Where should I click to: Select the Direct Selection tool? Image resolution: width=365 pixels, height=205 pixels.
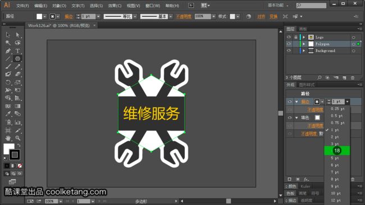tap(18, 35)
